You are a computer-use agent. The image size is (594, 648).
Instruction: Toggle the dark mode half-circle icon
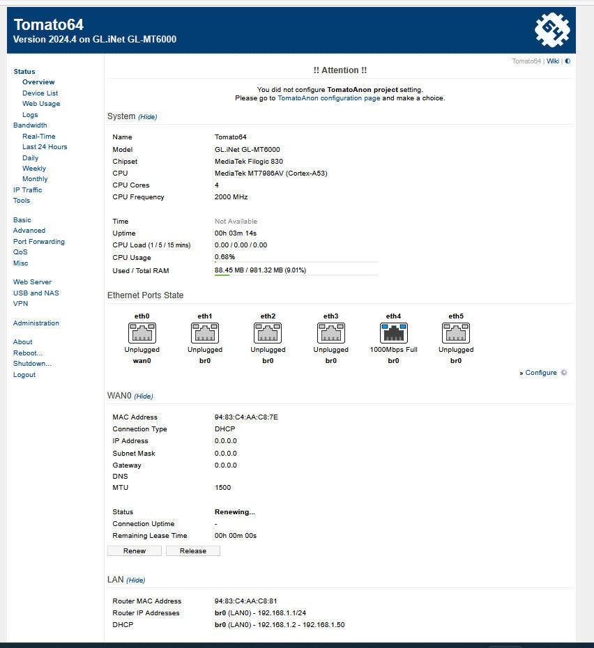[568, 61]
